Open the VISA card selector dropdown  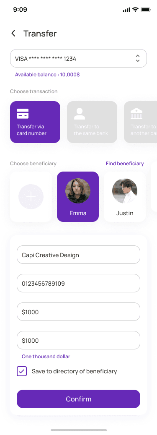pos(78,59)
